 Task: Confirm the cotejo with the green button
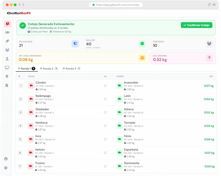(196, 25)
